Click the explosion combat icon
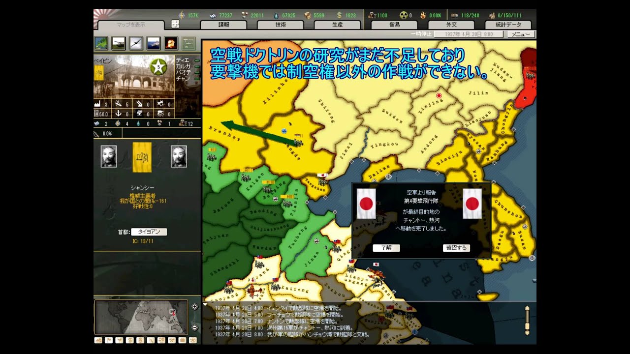The width and height of the screenshot is (630, 354). click(x=171, y=43)
